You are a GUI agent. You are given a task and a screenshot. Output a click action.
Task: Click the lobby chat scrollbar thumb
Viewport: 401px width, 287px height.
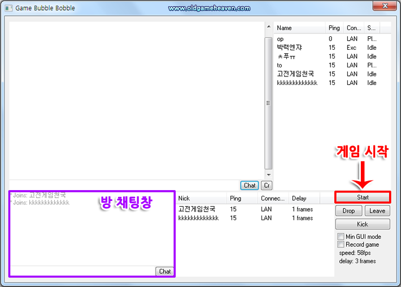coord(268,103)
